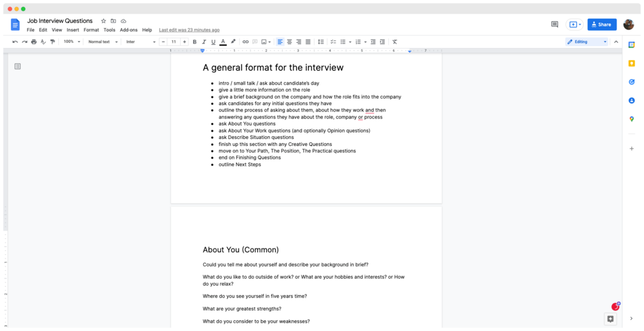Image resolution: width=644 pixels, height=331 pixels.
Task: Open the Inter font dropdown
Action: tap(141, 42)
